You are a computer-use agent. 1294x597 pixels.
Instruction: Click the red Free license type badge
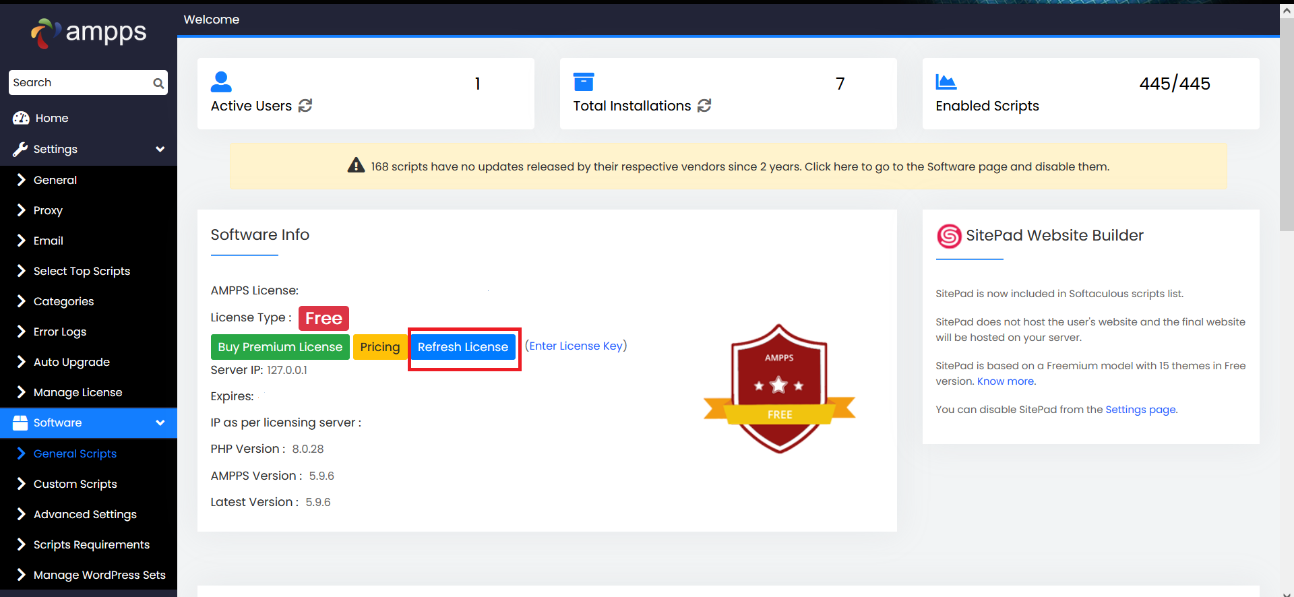[323, 318]
